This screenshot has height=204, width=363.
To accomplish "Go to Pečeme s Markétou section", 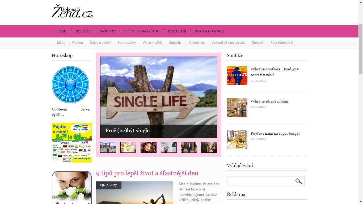I will (x=142, y=31).
